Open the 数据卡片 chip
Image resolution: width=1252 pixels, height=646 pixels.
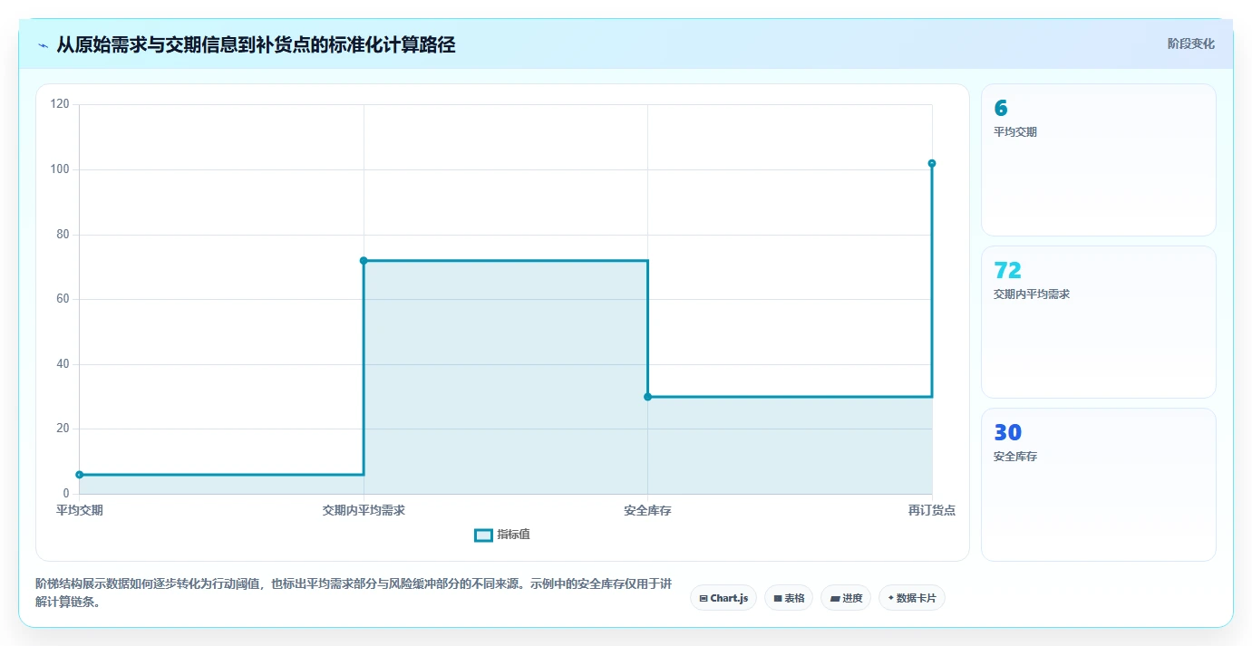click(x=912, y=598)
